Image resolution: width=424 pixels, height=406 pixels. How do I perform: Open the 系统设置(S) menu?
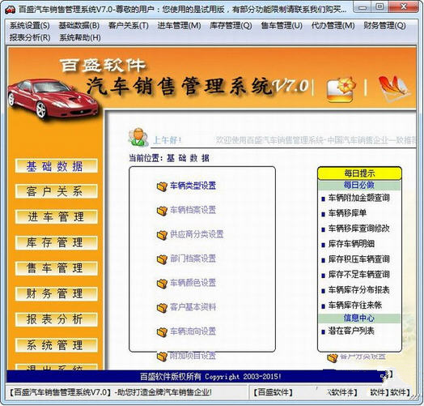pyautogui.click(x=30, y=26)
